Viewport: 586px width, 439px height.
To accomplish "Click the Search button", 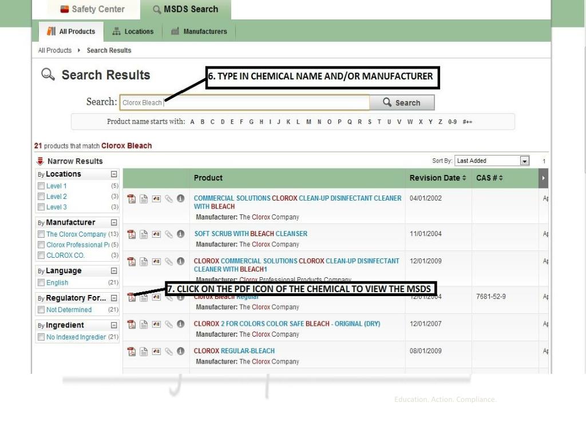I will pos(402,103).
